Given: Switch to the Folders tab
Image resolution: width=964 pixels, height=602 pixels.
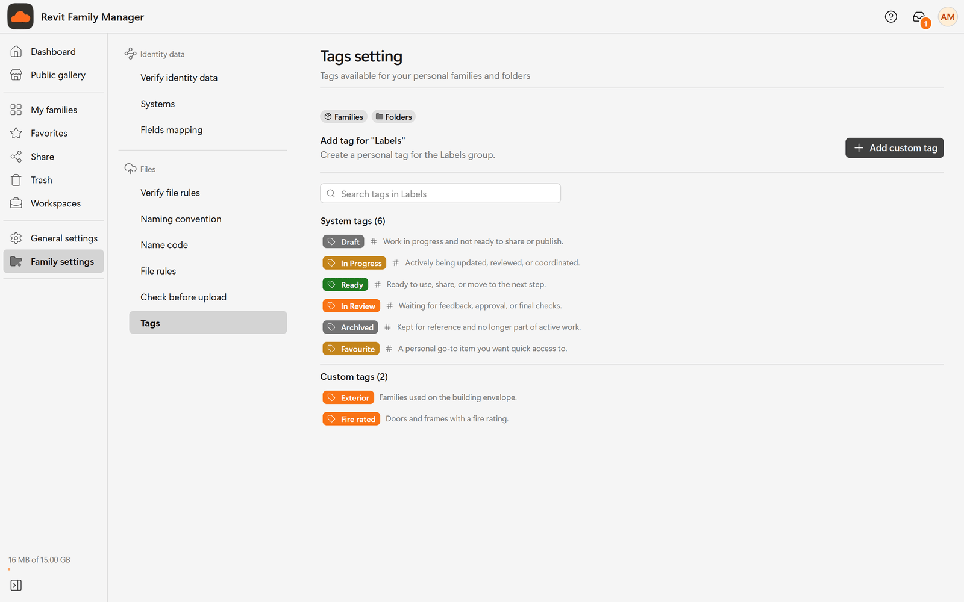Looking at the screenshot, I should [393, 117].
